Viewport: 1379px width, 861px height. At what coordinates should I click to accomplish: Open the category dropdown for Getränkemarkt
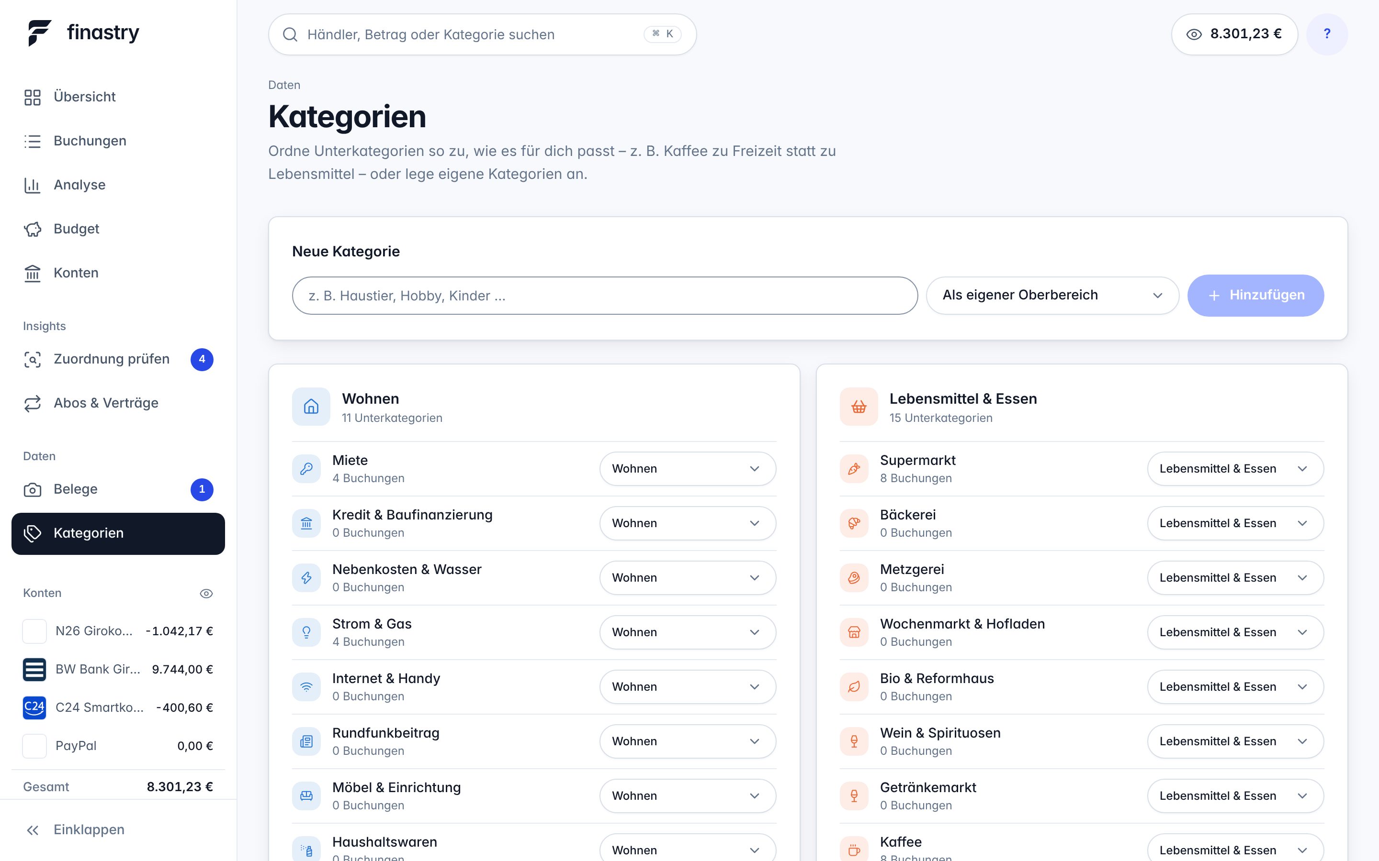(x=1235, y=796)
